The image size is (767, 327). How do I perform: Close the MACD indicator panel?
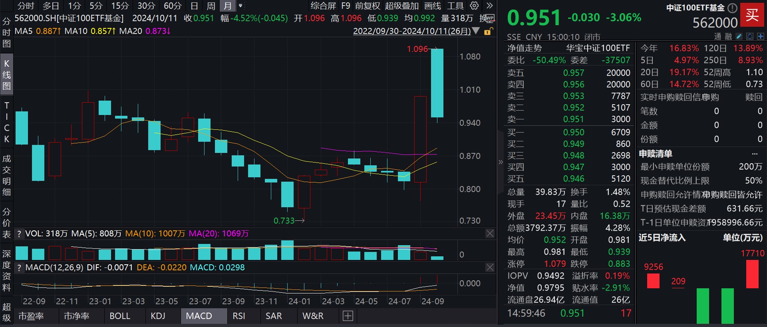(x=490, y=268)
